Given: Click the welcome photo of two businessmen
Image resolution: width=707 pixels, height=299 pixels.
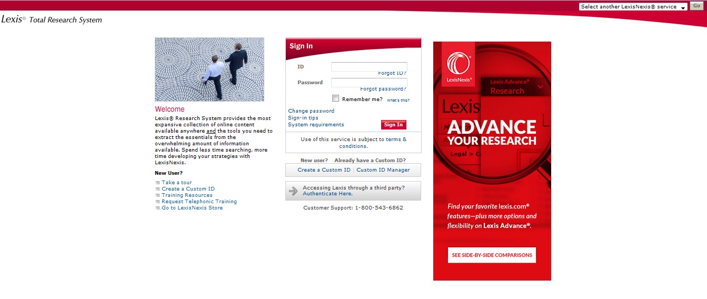Looking at the screenshot, I should (210, 69).
